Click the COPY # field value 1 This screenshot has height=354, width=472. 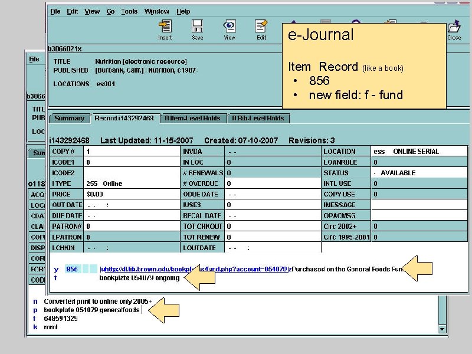click(132, 152)
